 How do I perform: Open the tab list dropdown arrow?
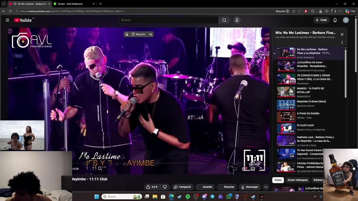[3, 4]
